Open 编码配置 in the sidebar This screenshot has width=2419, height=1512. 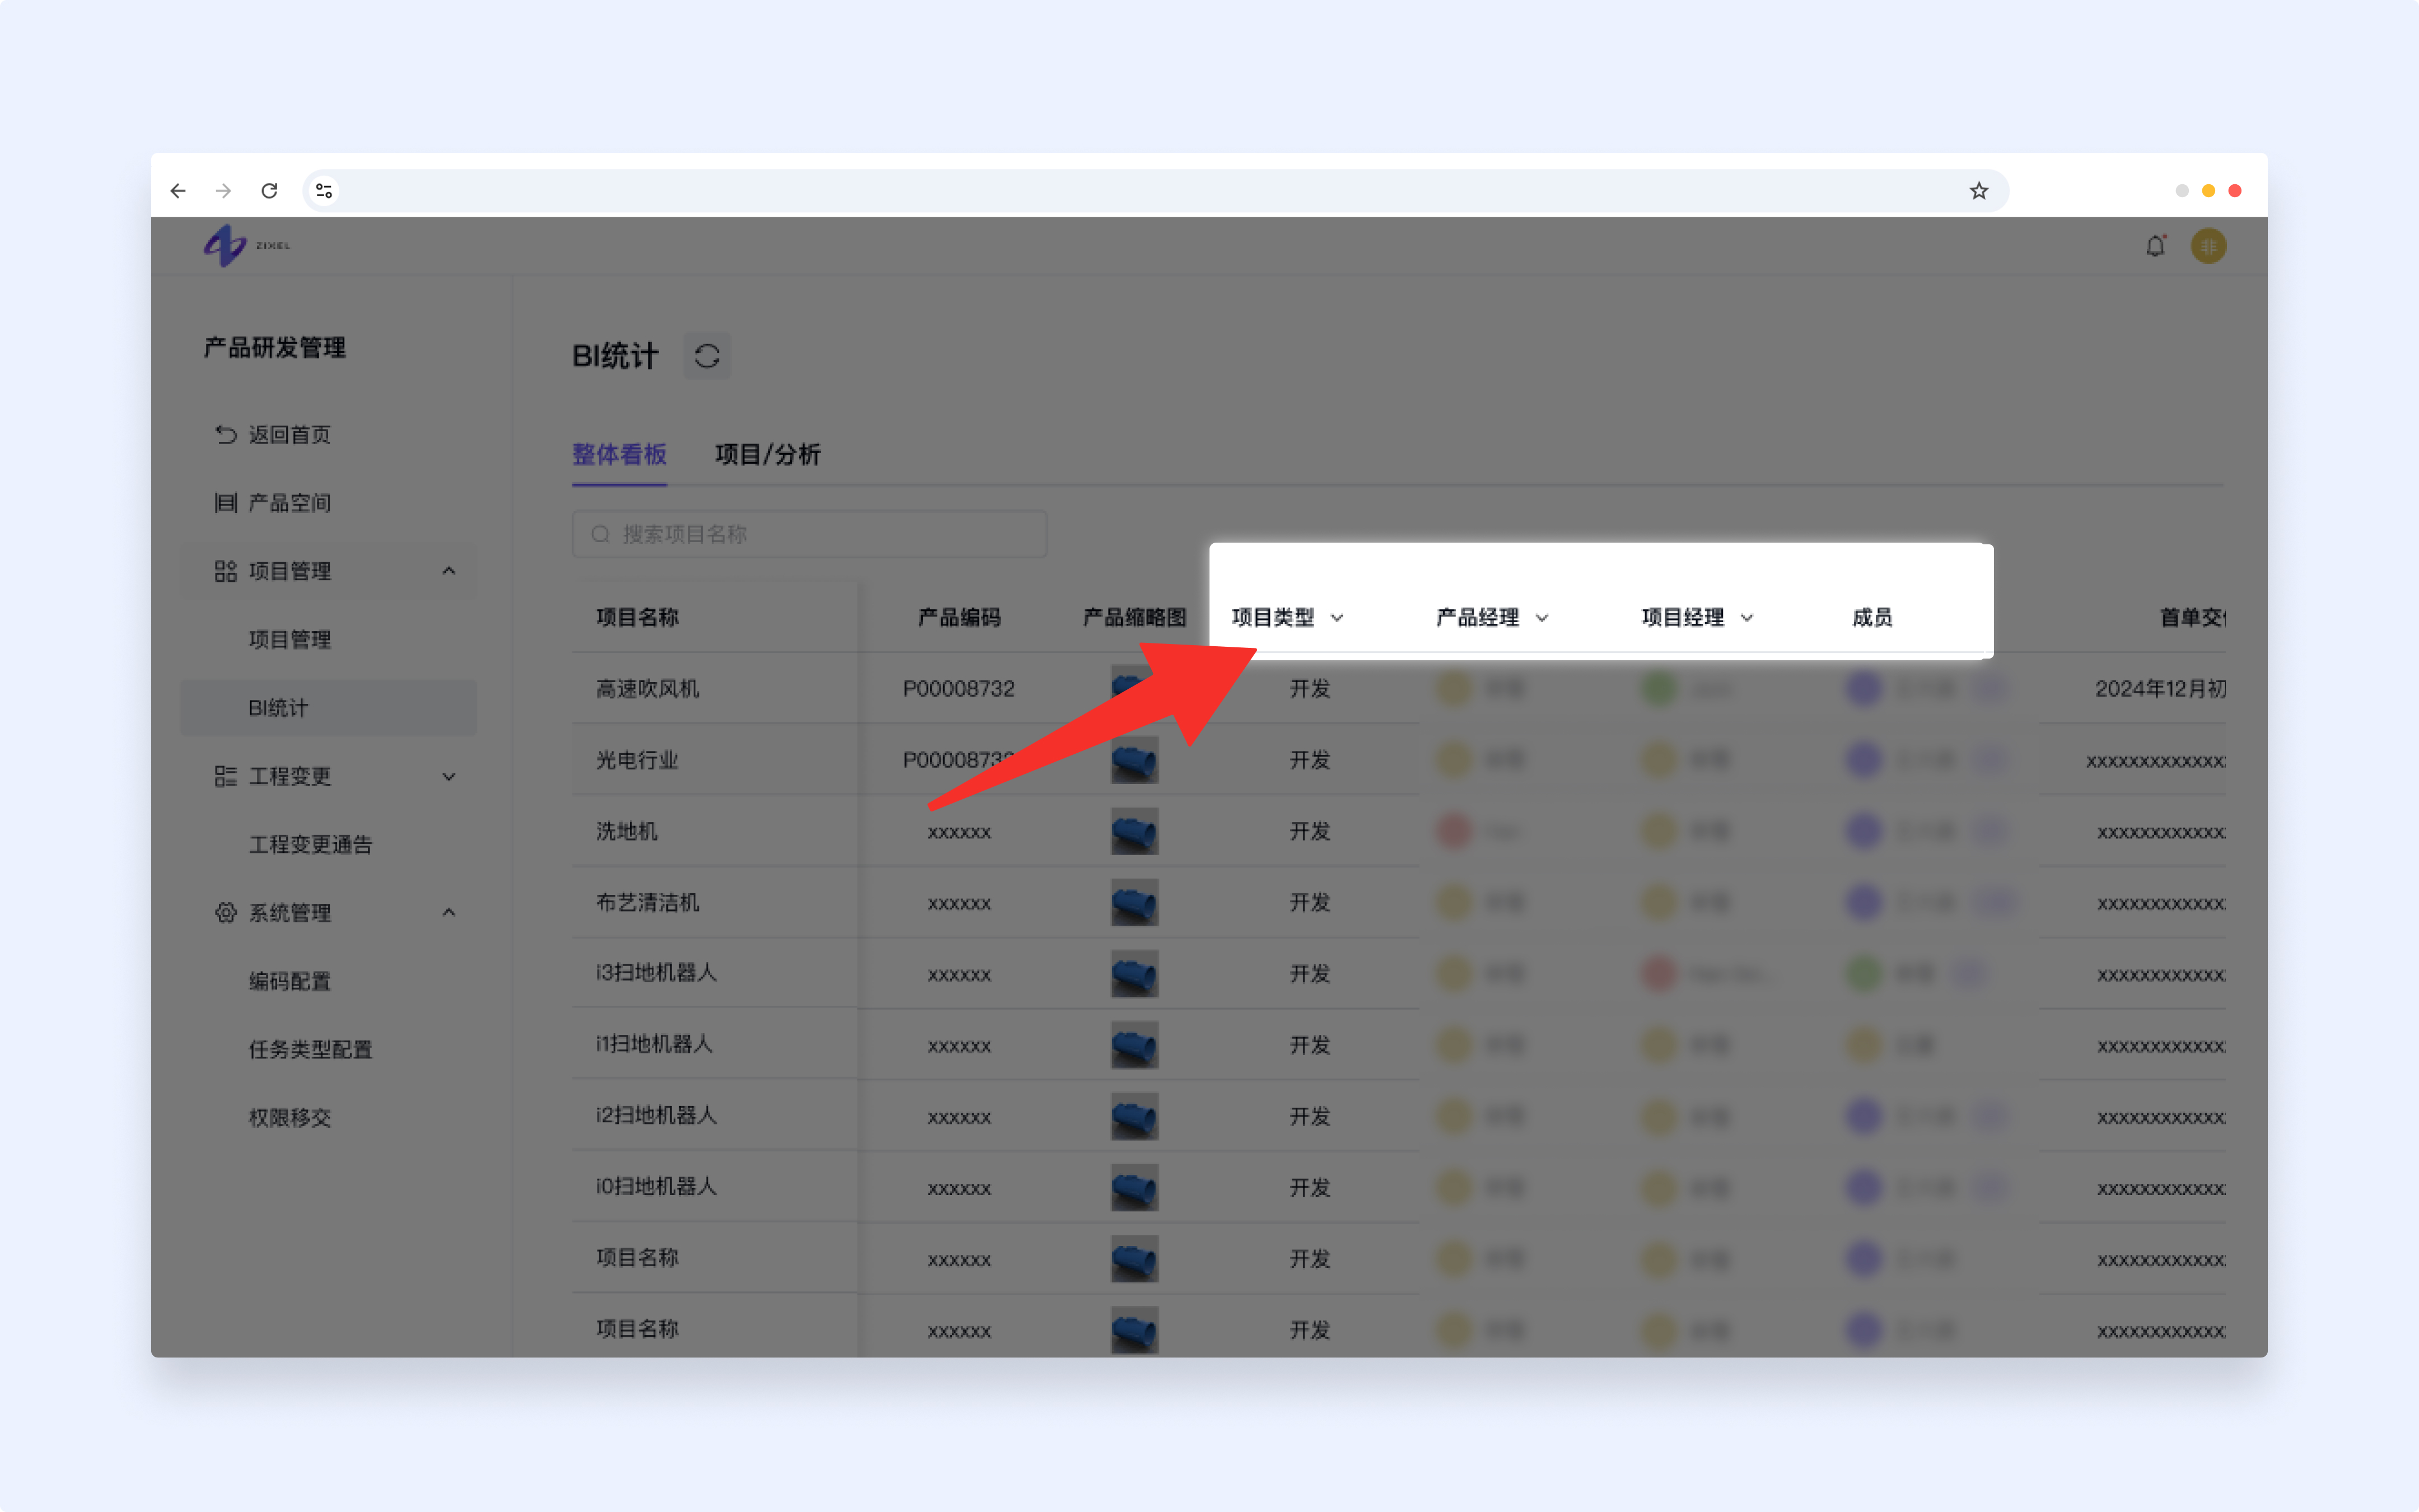[290, 982]
